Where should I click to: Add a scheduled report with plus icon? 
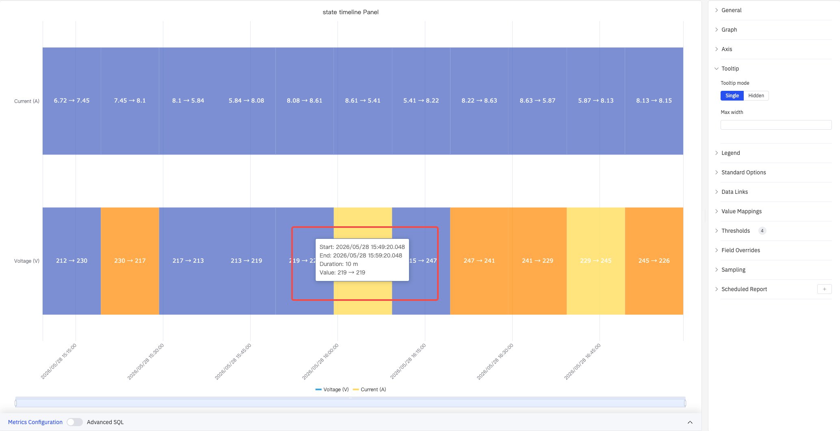(x=824, y=289)
